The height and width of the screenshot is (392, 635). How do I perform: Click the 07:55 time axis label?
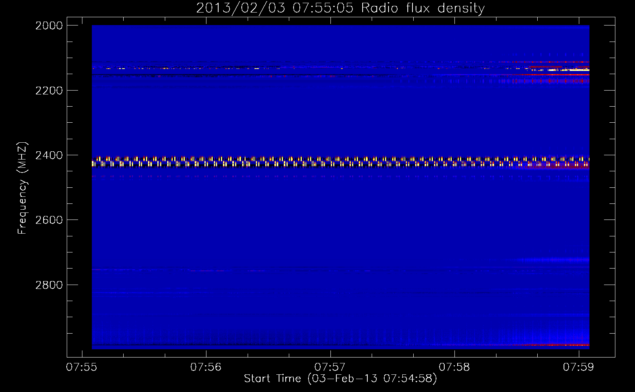pyautogui.click(x=82, y=367)
